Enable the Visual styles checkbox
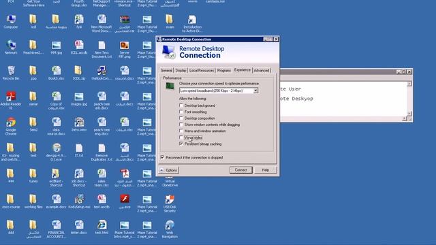 181,137
